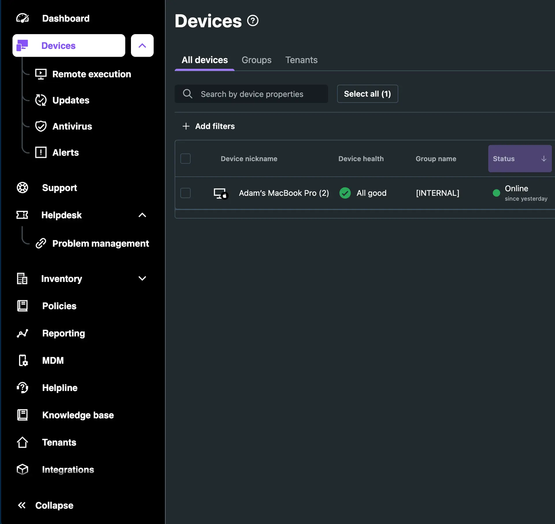555x524 pixels.
Task: Open the Dashboard from the sidebar
Action: [66, 18]
